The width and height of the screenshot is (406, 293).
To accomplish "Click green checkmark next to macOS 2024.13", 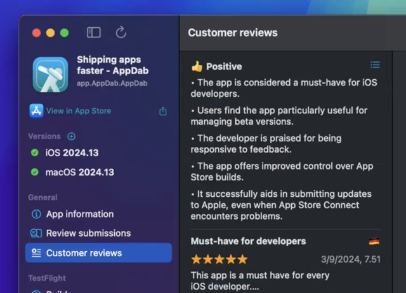I will pos(35,172).
